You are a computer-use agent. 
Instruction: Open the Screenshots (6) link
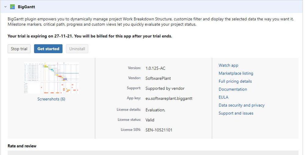[51, 99]
